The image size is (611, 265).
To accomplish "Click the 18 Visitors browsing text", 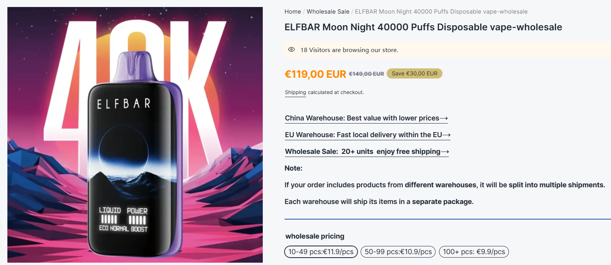I will (349, 50).
